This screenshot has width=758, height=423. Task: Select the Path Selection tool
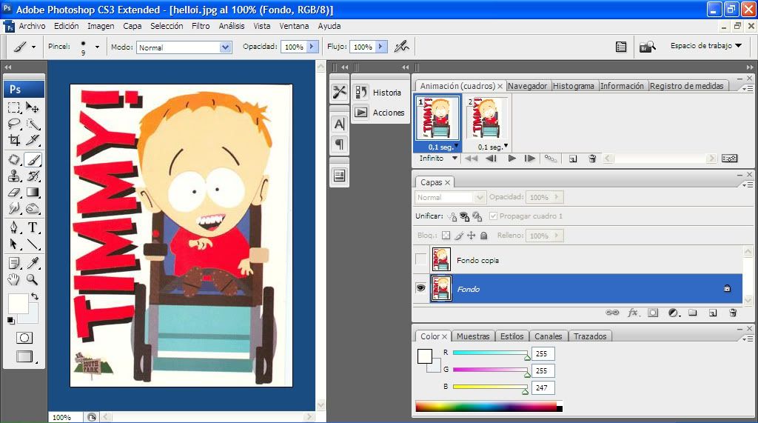[15, 244]
